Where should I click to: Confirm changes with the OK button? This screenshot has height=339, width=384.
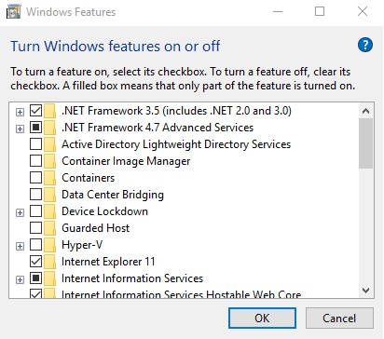tap(262, 319)
